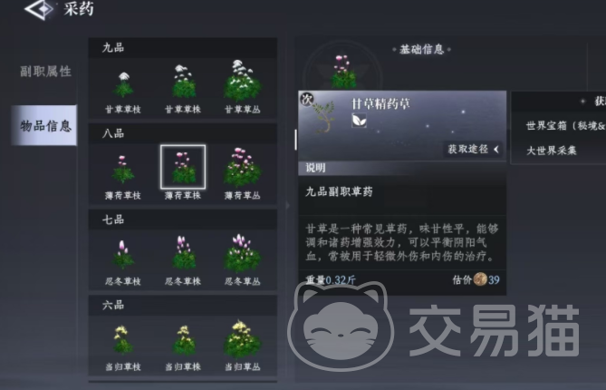This screenshot has height=390, width=606.
Task: Click the small arrow between list and details
Action: [287, 205]
